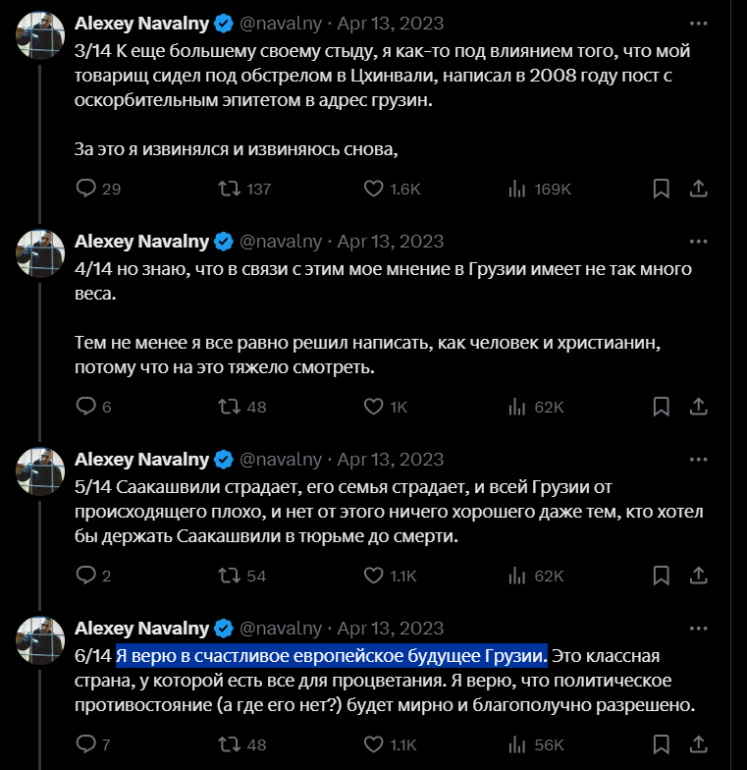The height and width of the screenshot is (770, 747).
Task: Reply to the 4/14 tweet
Action: [x=86, y=407]
